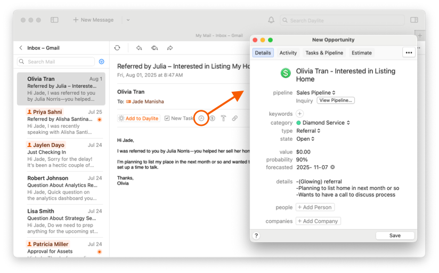
Task: Refresh the mailbox with the sync icon
Action: pyautogui.click(x=117, y=48)
